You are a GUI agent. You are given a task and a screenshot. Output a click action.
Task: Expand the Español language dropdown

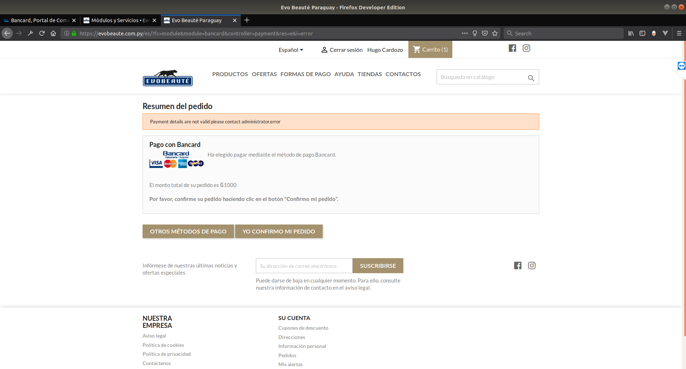291,50
